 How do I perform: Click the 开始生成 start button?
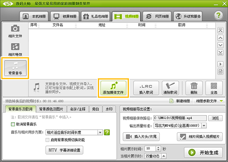(203, 152)
